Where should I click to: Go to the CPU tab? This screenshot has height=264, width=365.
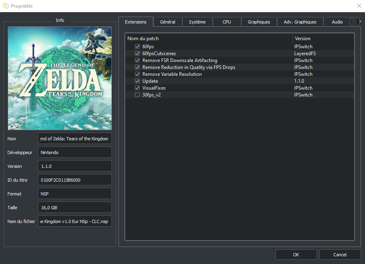pyautogui.click(x=227, y=22)
